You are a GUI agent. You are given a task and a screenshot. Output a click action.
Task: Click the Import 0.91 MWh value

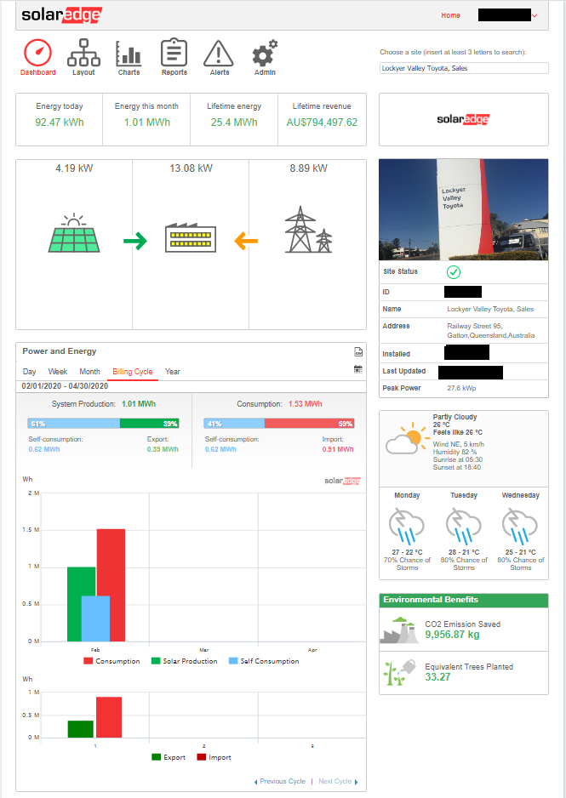(338, 449)
